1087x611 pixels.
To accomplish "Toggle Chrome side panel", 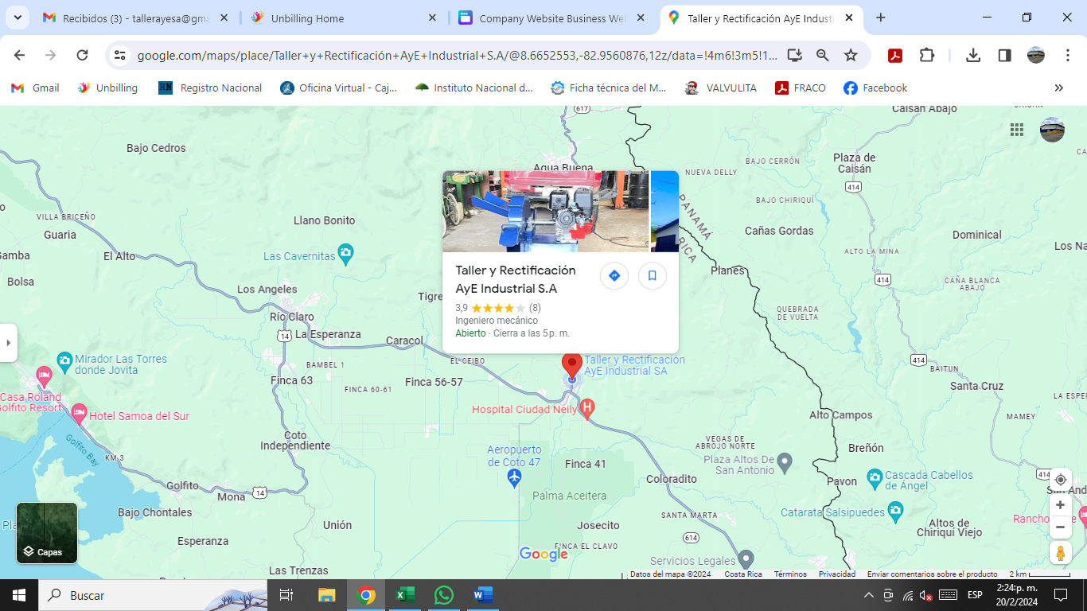I will point(1004,55).
